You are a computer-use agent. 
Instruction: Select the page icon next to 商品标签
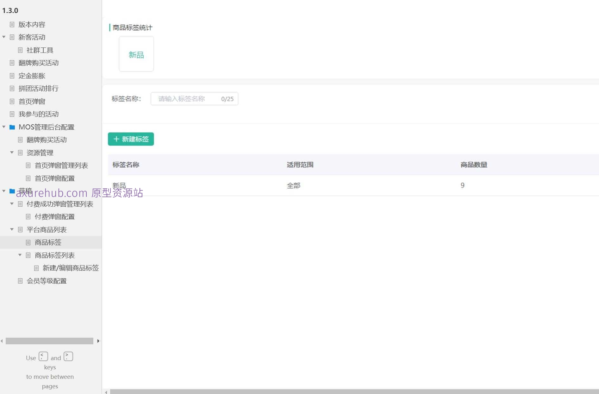click(x=28, y=242)
